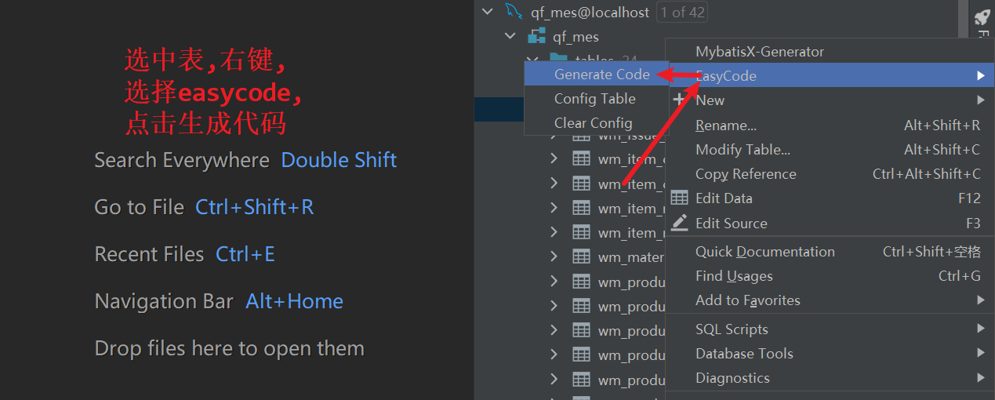Click the Edit Source pencil icon
Screen dimensions: 995x400
[680, 223]
